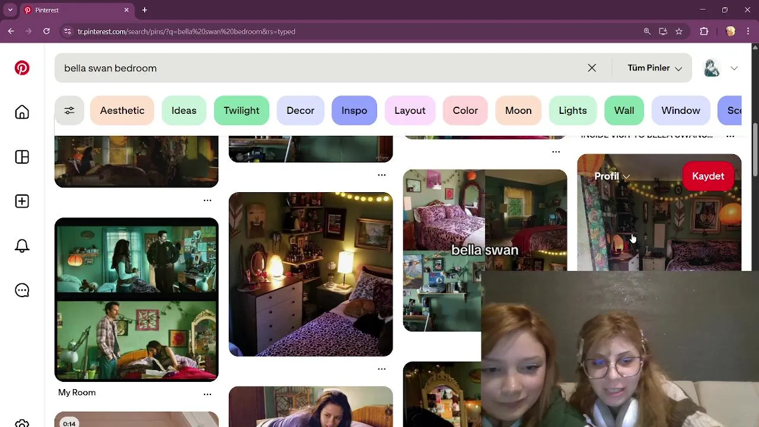Image resolution: width=759 pixels, height=427 pixels.
Task: Select the Window filter chip
Action: 681,110
